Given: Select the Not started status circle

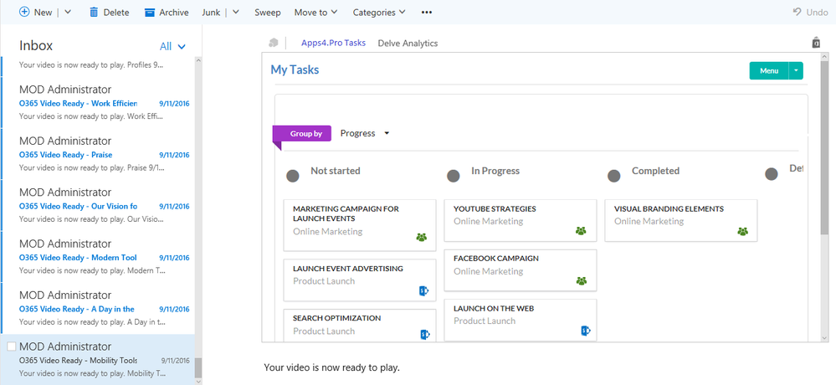Looking at the screenshot, I should (293, 176).
